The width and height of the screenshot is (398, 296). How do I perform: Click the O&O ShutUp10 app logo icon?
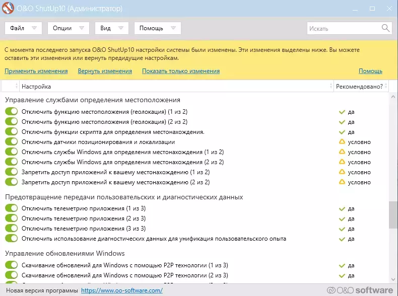tap(8, 8)
